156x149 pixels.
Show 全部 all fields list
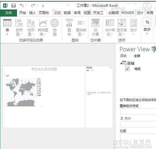click(x=137, y=56)
